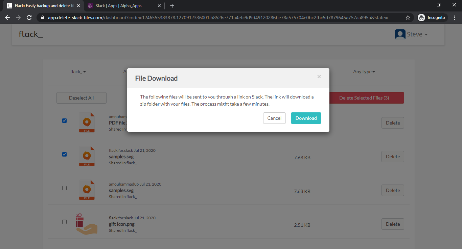The width and height of the screenshot is (462, 249).
Task: Check amouhammad85 samples.svg checkbox
Action: click(65, 188)
